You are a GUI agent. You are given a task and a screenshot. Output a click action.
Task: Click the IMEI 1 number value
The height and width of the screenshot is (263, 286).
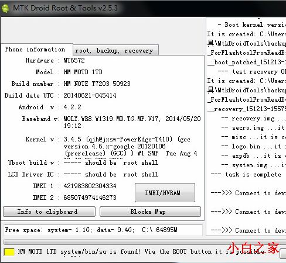point(90,186)
